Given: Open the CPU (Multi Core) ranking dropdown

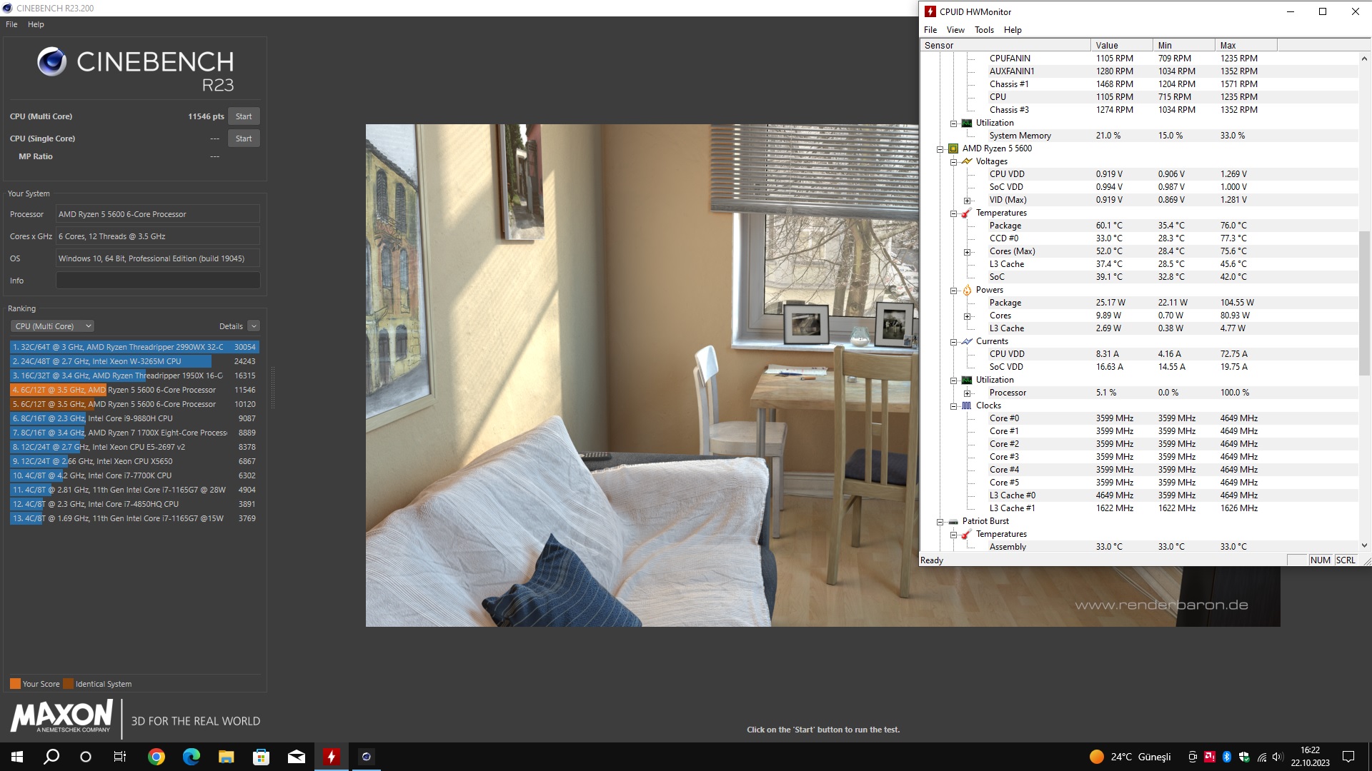Looking at the screenshot, I should coord(52,326).
